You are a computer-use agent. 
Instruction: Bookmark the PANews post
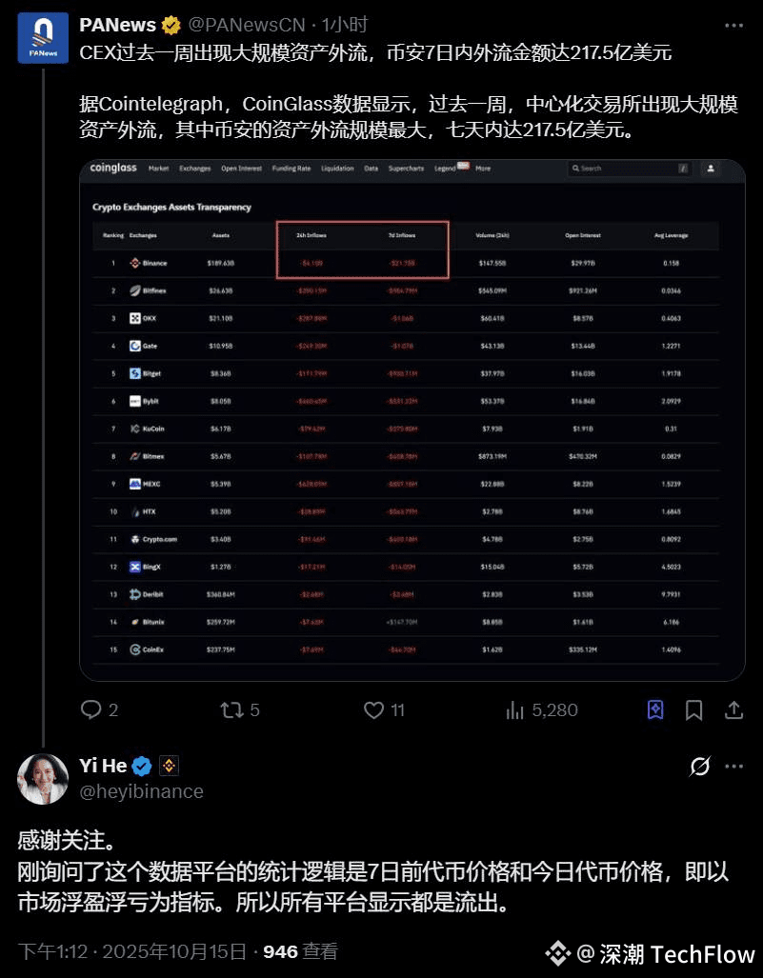click(693, 709)
